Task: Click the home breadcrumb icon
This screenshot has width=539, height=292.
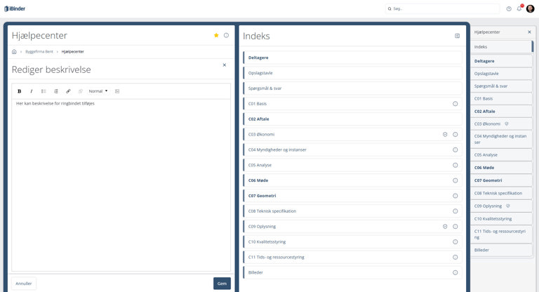Action: tap(14, 51)
